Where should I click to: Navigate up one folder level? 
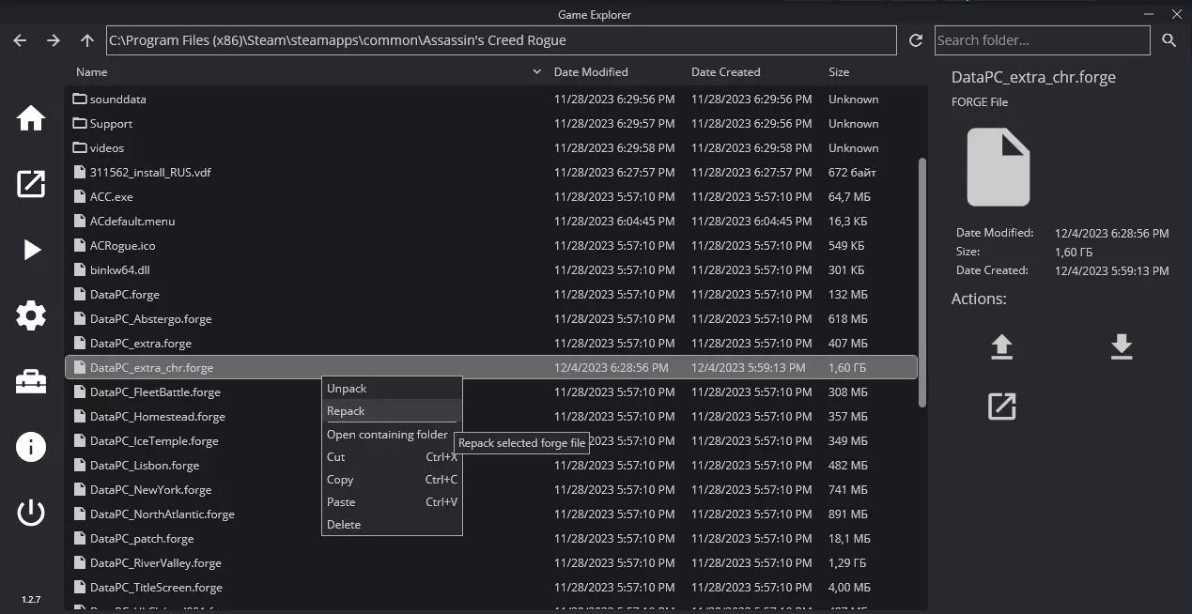(x=87, y=40)
